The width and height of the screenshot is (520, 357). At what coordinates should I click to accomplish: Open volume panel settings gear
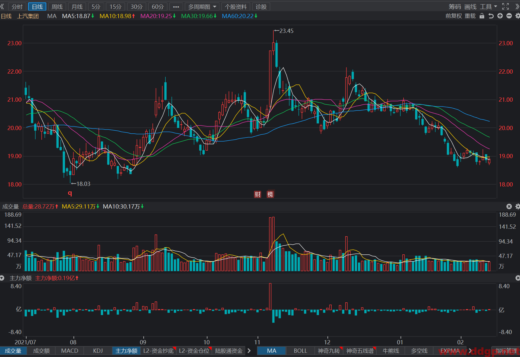click(x=517, y=206)
